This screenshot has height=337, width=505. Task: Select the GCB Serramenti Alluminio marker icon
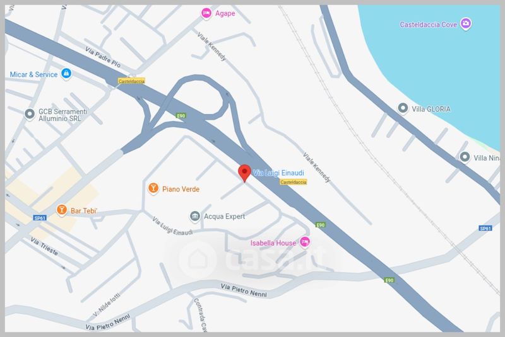pyautogui.click(x=30, y=114)
